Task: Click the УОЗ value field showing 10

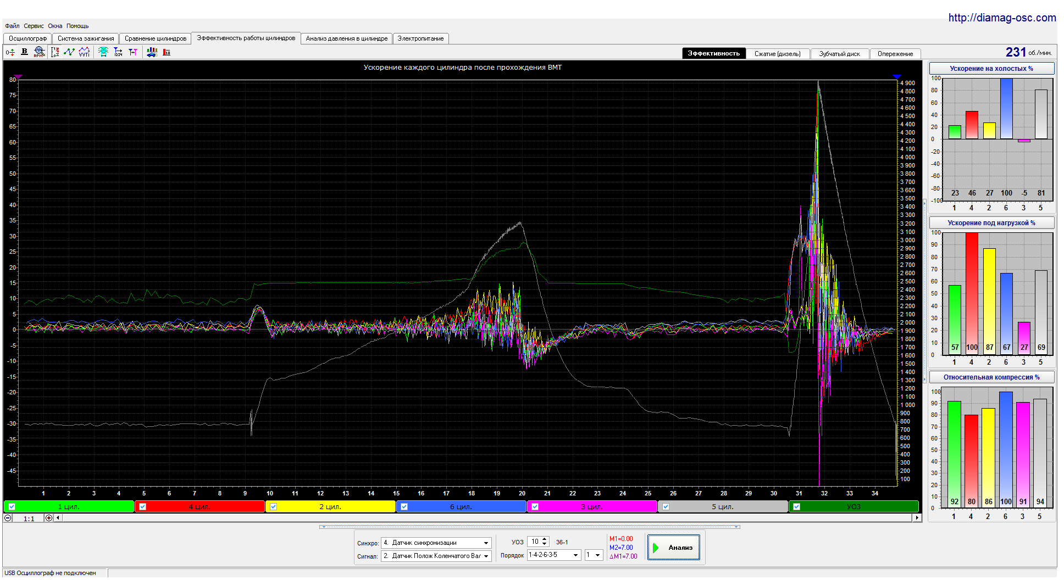Action: 535,542
